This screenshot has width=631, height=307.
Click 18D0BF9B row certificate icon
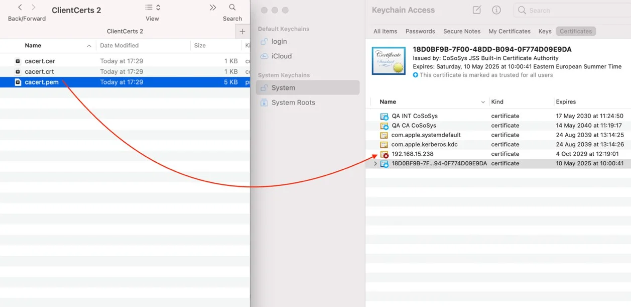(x=385, y=164)
